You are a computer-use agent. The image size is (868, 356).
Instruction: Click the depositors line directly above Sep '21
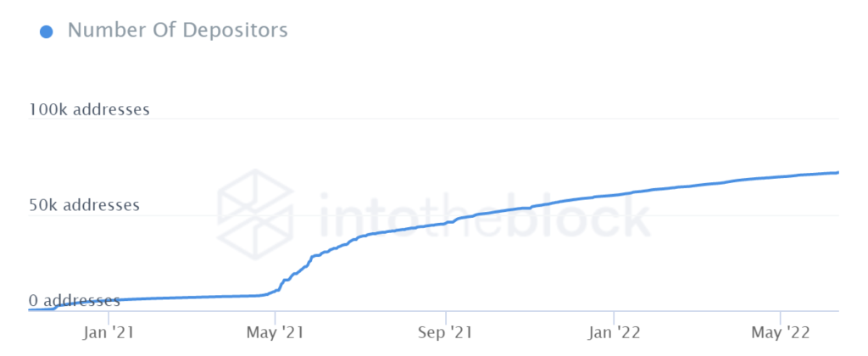tap(446, 223)
